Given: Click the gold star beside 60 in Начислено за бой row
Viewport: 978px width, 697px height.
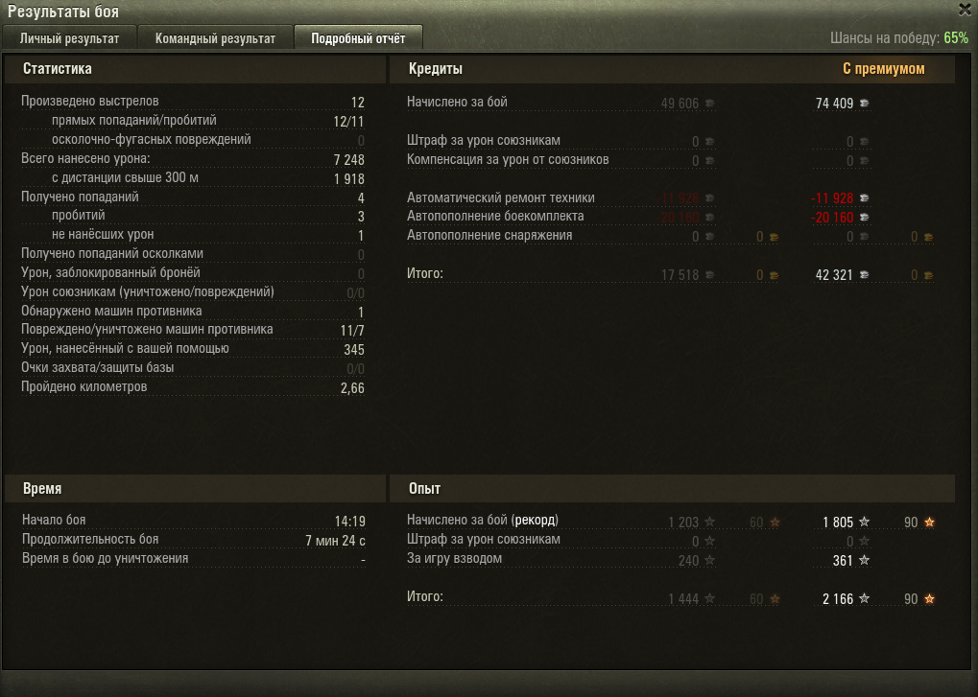Looking at the screenshot, I should coord(775,522).
